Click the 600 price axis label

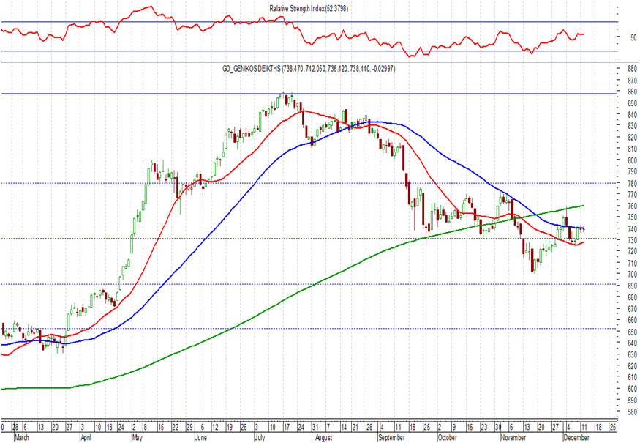point(633,388)
